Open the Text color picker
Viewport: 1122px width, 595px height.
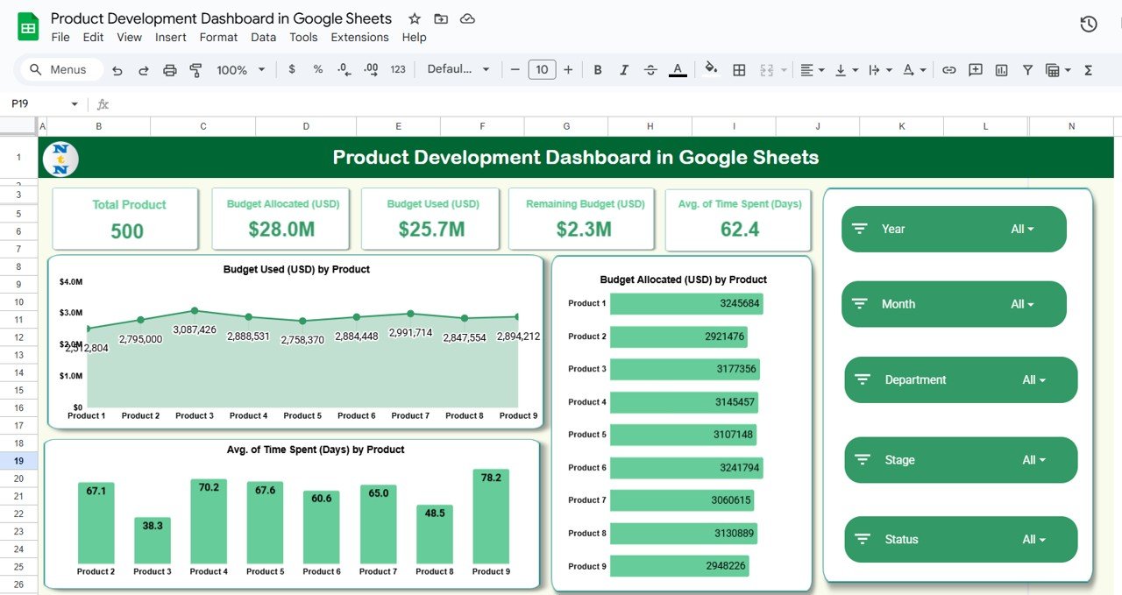677,69
